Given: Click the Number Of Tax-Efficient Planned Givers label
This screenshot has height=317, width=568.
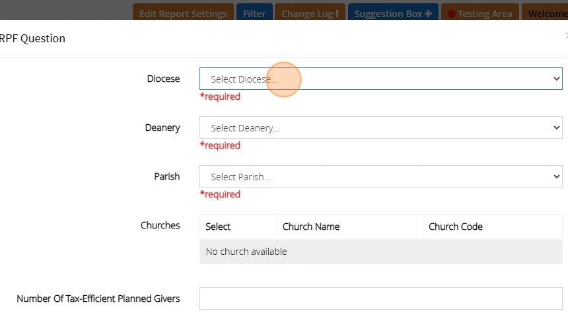Looking at the screenshot, I should coord(98,299).
